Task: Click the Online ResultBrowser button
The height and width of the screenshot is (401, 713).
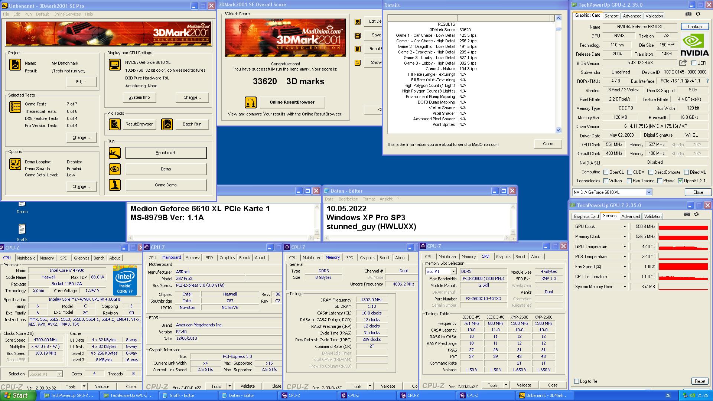Action: click(292, 102)
